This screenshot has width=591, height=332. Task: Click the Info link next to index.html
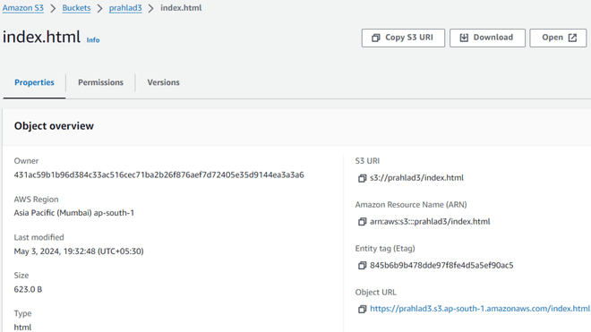93,40
